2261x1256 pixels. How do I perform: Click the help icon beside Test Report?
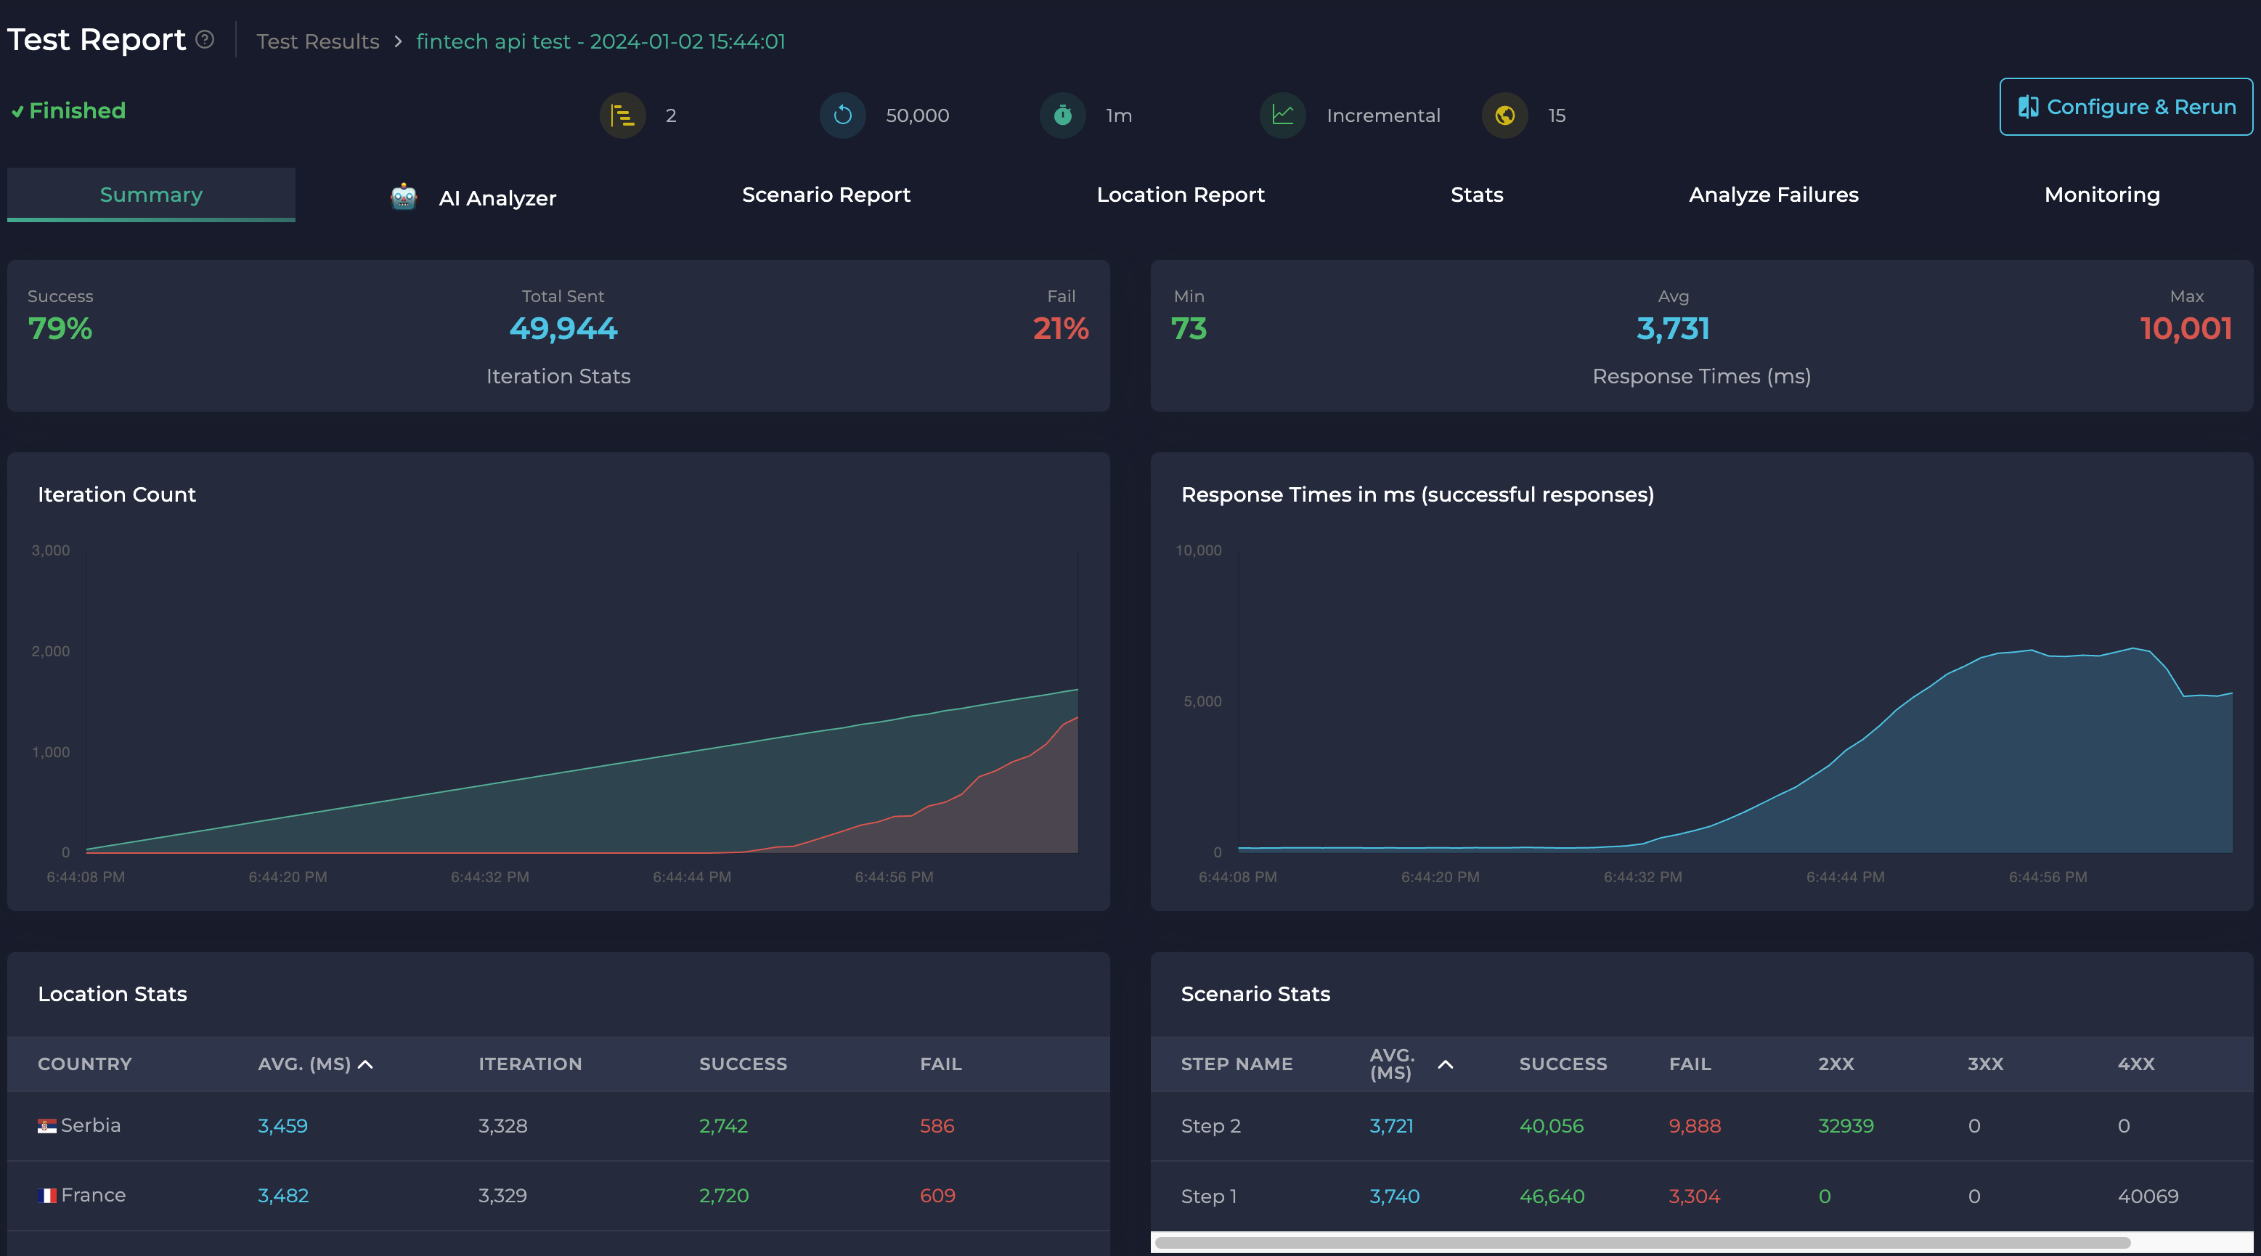click(205, 39)
